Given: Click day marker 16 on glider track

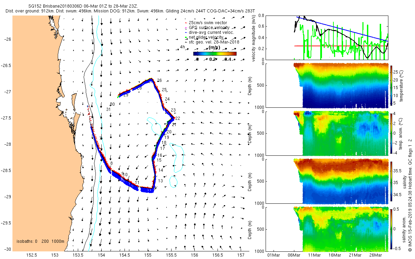Looking at the screenshot, I should coord(160,156).
